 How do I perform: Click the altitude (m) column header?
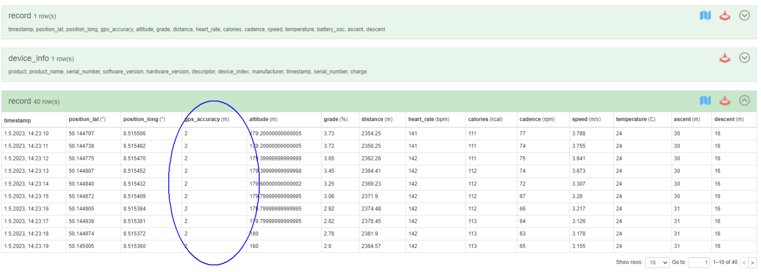263,120
